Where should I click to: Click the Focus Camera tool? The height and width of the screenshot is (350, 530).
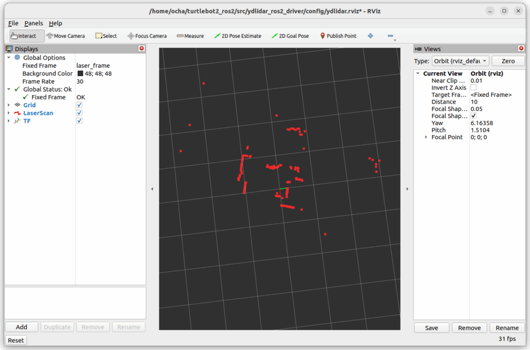click(x=147, y=36)
